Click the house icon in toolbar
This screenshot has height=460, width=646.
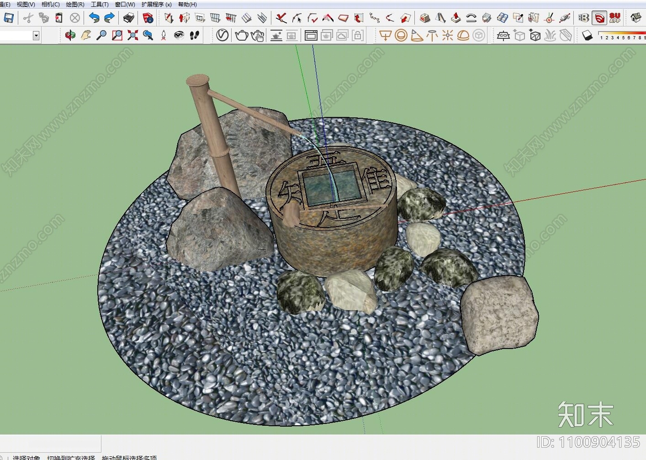click(x=636, y=18)
